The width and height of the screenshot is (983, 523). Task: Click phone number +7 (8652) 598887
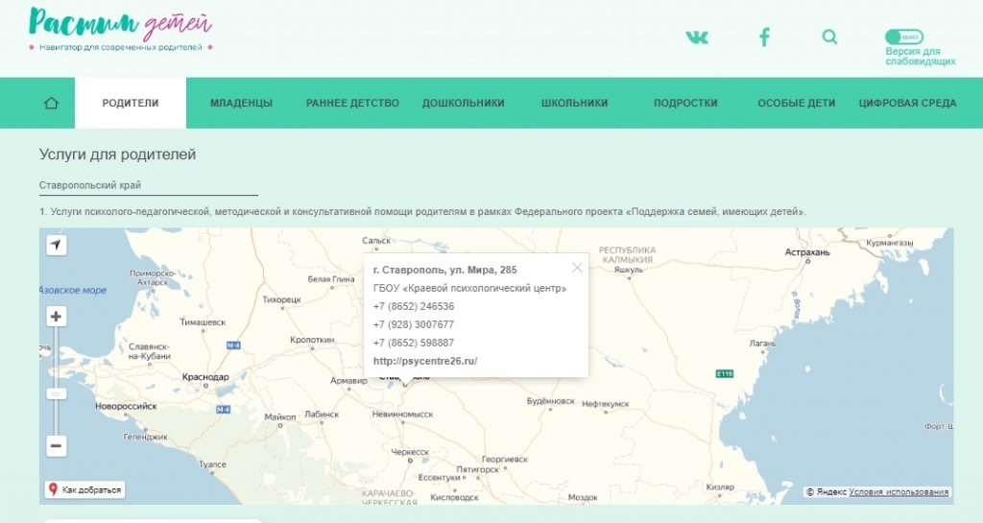414,343
